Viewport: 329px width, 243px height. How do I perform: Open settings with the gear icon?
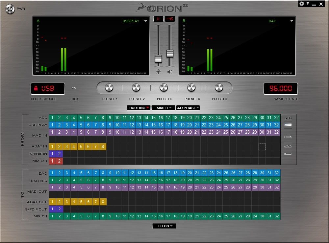pyautogui.click(x=301, y=4)
